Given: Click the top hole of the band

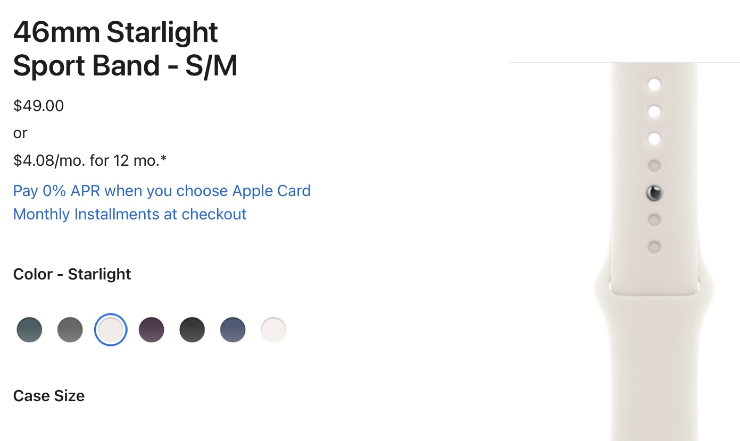Looking at the screenshot, I should pyautogui.click(x=654, y=84).
